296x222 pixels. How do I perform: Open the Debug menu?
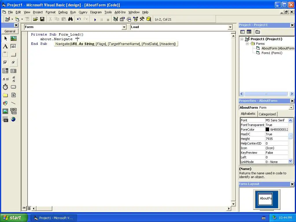click(63, 12)
